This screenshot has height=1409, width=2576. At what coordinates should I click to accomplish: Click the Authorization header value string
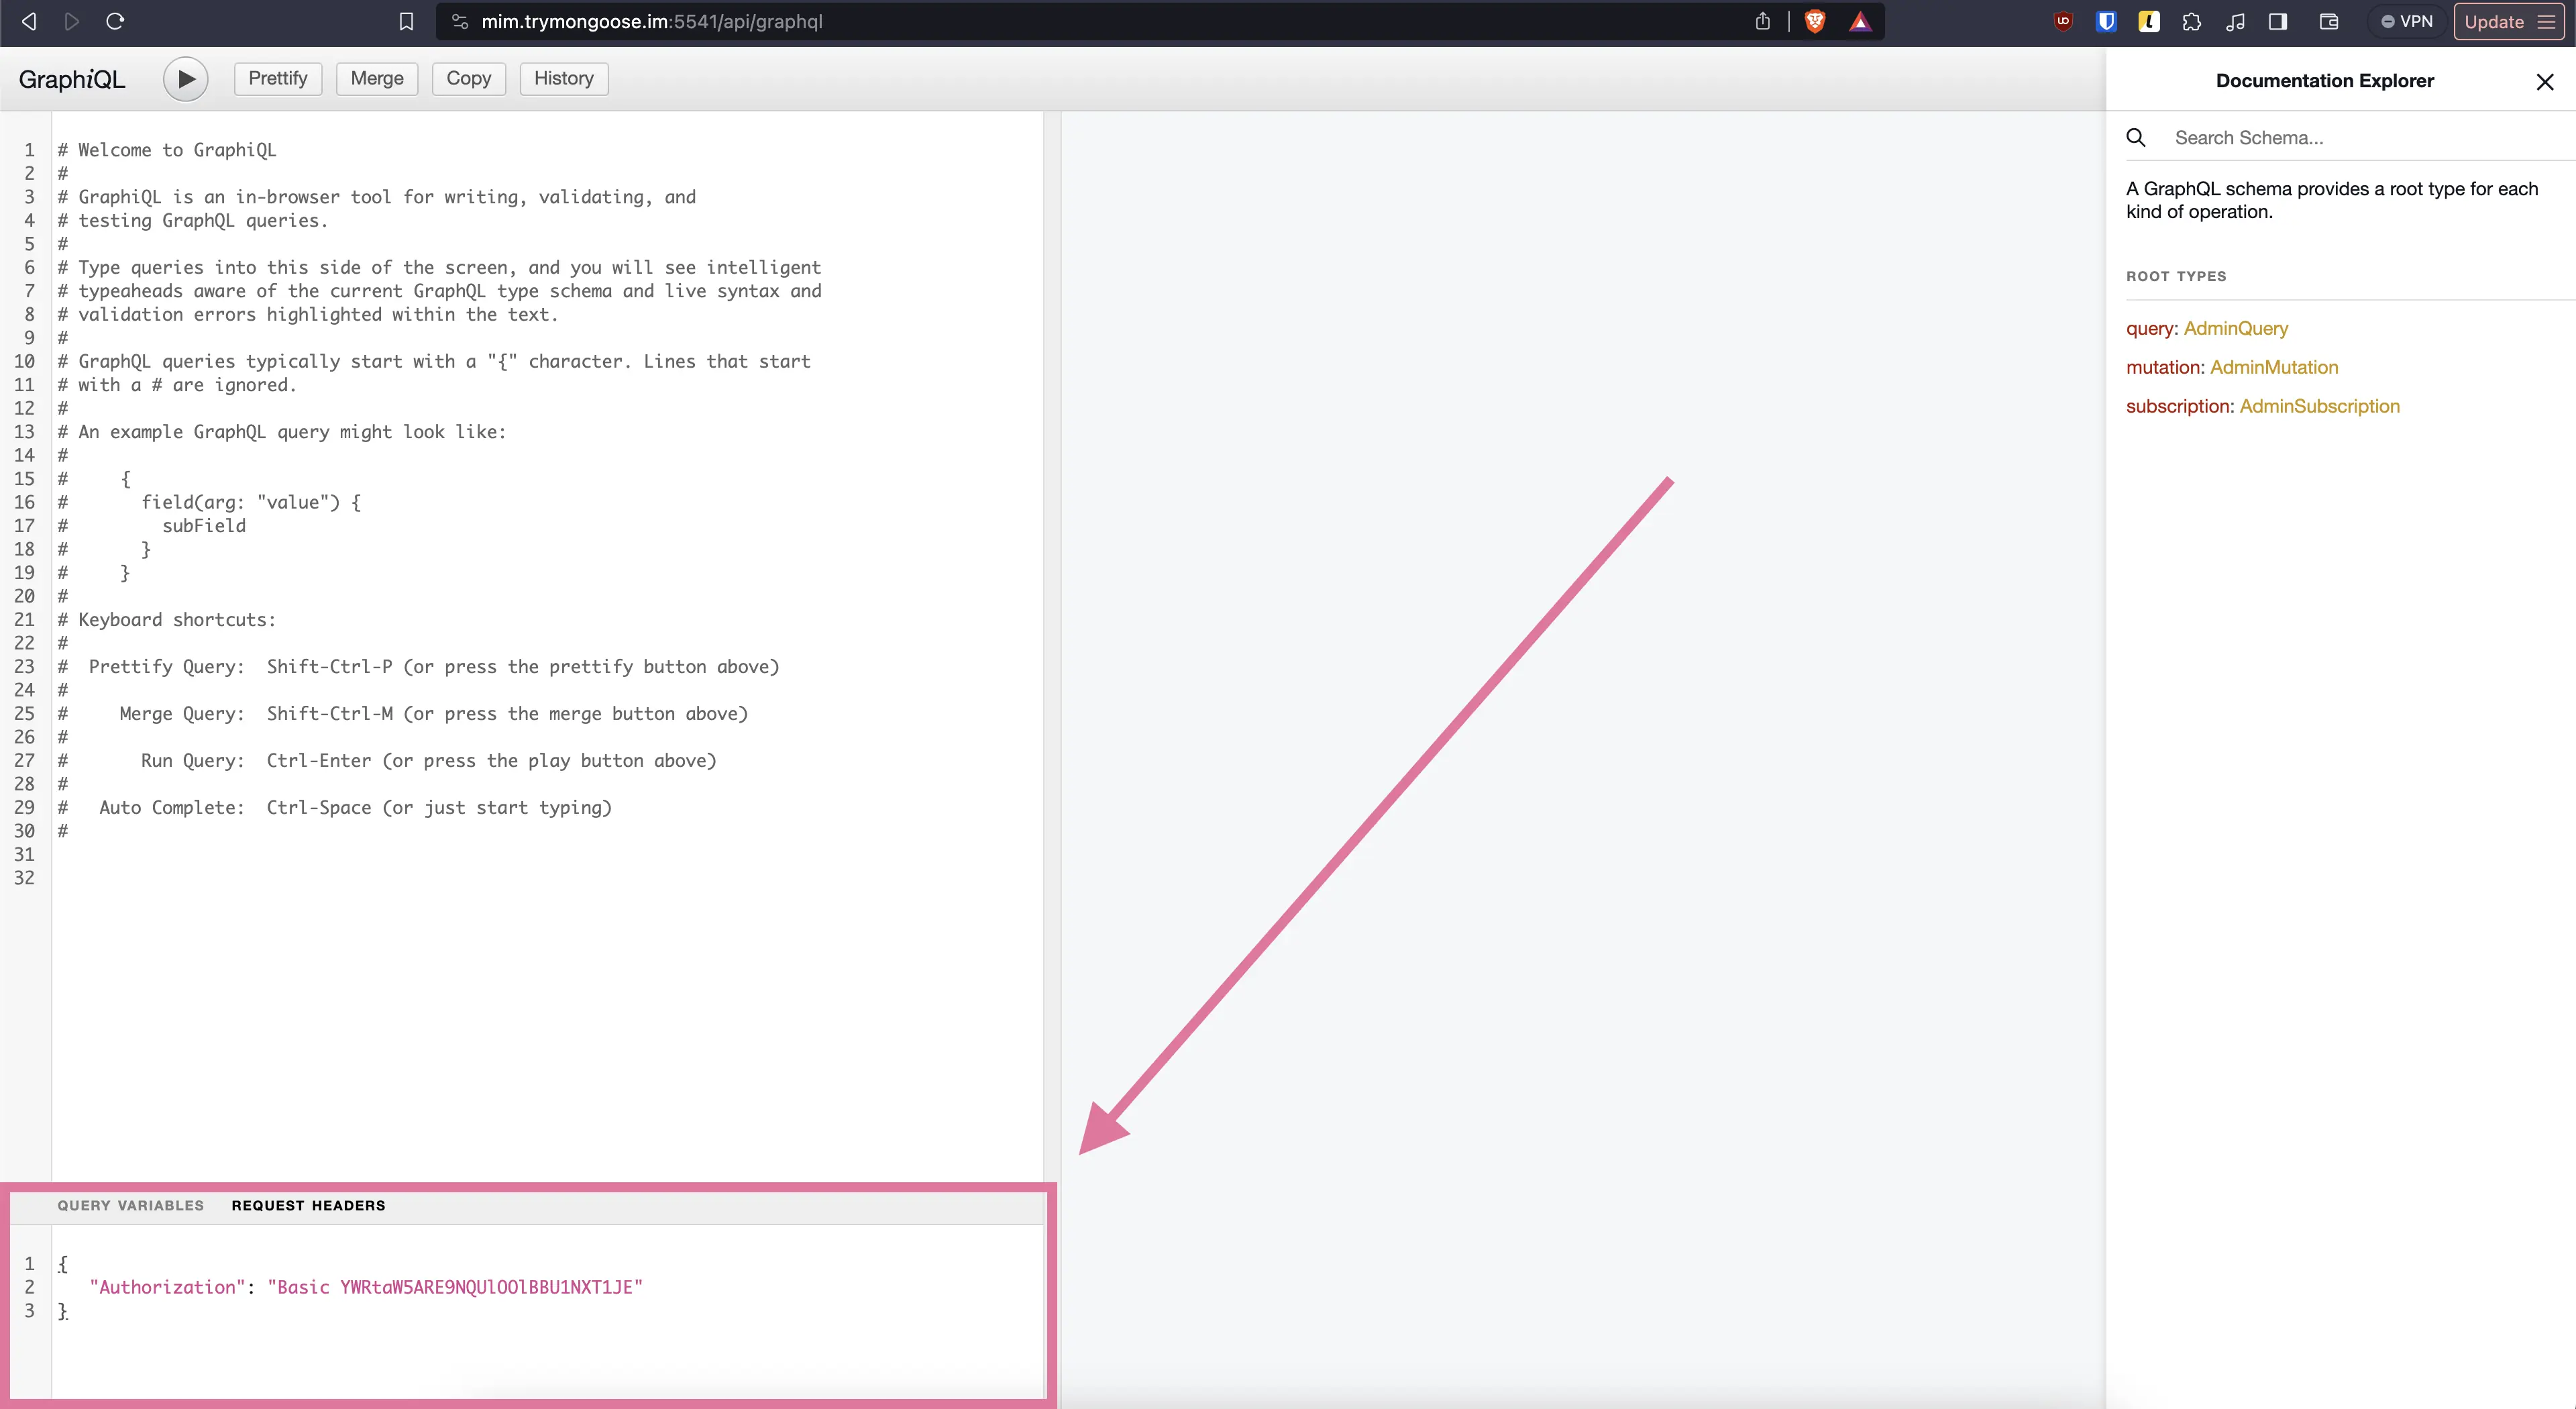(x=455, y=1287)
